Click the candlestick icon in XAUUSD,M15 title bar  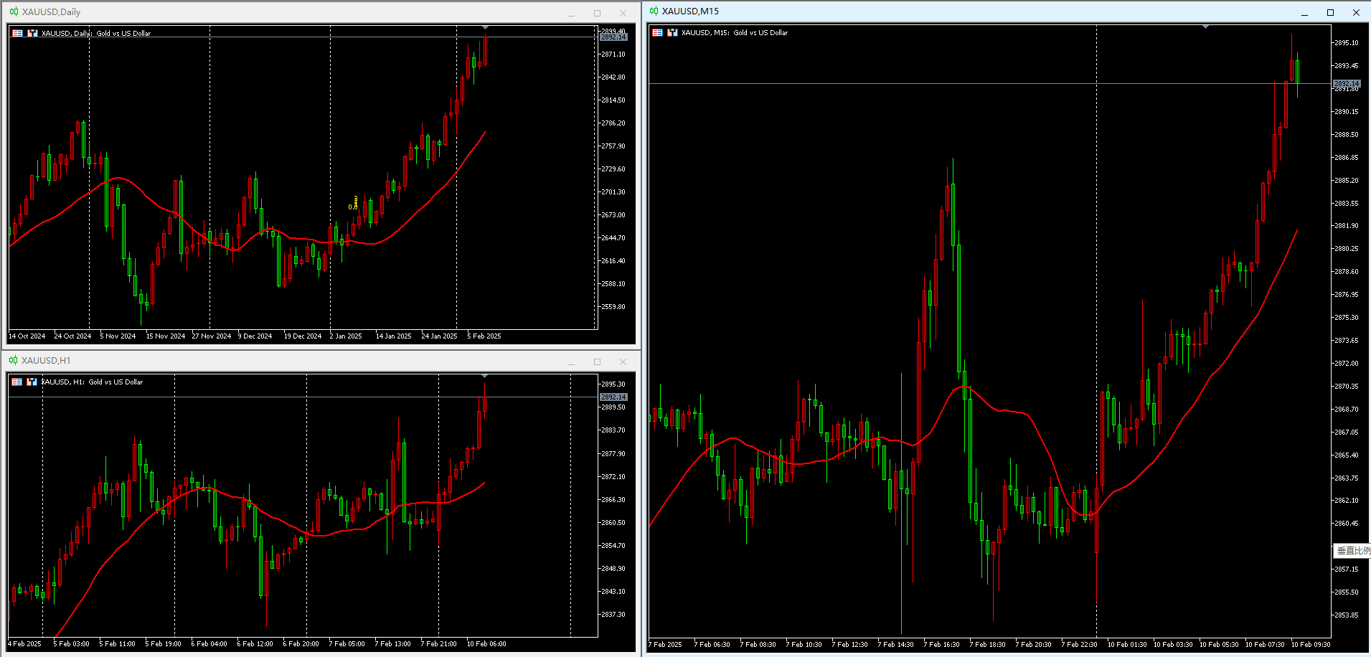coord(654,11)
